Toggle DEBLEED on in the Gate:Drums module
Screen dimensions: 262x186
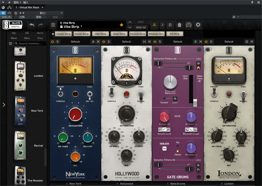coord(165,148)
